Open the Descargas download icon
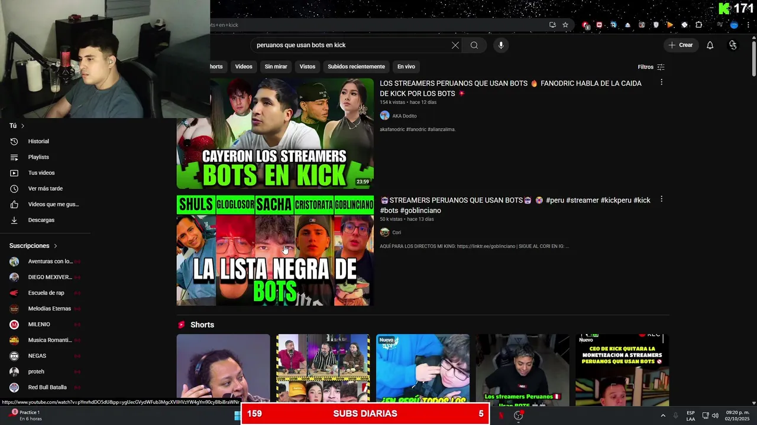 (x=14, y=220)
